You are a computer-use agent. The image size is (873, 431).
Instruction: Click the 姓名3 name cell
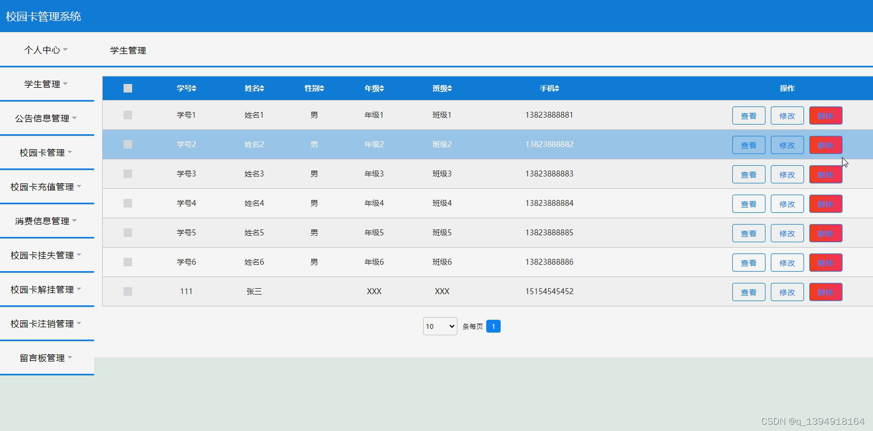(254, 174)
